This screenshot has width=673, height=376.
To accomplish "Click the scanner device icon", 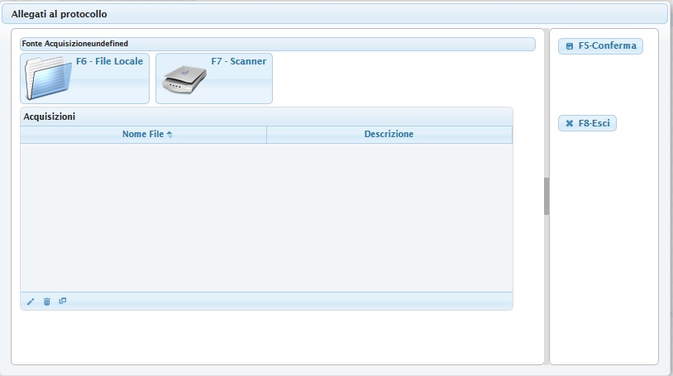I will [x=184, y=79].
